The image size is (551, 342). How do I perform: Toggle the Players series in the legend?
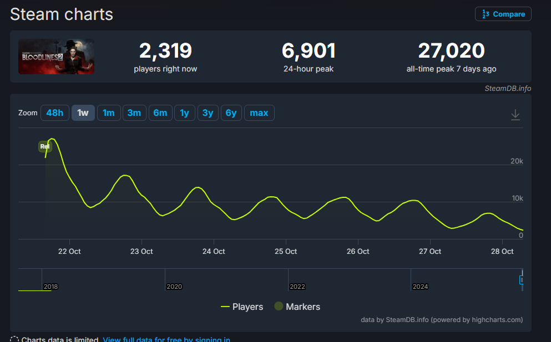click(242, 307)
